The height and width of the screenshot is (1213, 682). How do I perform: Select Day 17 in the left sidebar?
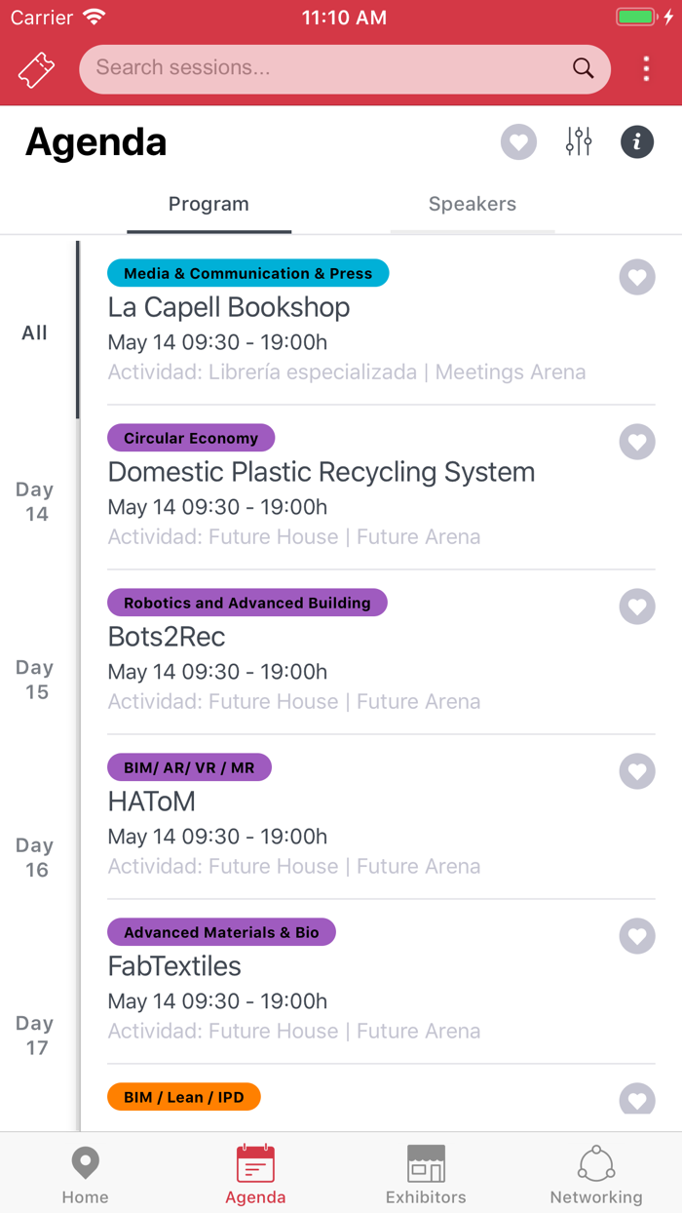click(34, 1036)
